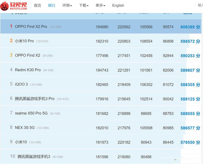The width and height of the screenshot is (203, 164).
Task: Click the (12+512) spec of 小米10 Pro
Action: [x=42, y=41]
